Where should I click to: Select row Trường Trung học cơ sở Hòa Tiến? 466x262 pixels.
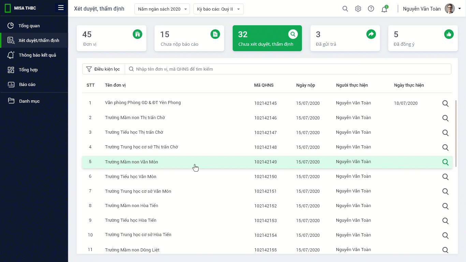[267, 235]
